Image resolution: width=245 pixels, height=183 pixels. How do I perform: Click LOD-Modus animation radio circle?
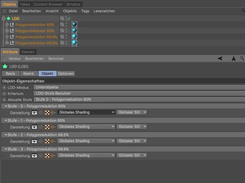point(4,88)
